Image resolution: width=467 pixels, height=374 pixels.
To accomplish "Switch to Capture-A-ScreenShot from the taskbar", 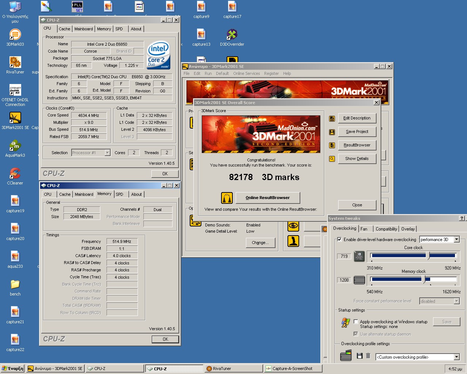I will 293,369.
